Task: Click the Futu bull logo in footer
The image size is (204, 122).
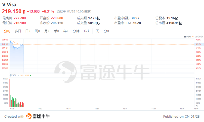Action: [x=29, y=116]
